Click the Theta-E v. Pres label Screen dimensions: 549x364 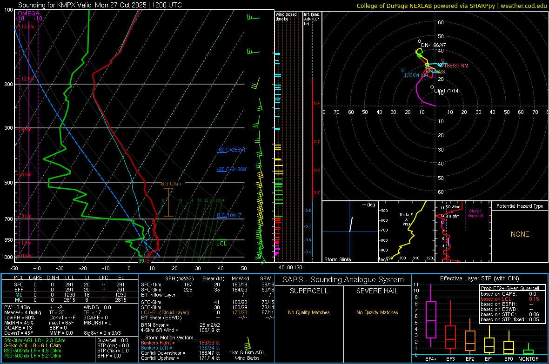point(406,219)
